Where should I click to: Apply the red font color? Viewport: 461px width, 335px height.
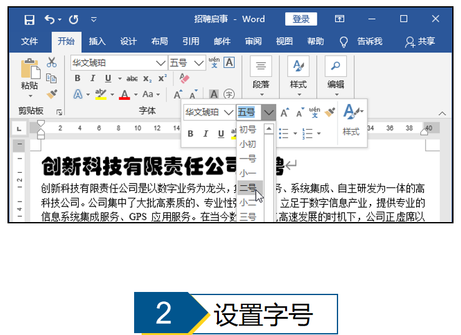[x=125, y=94]
